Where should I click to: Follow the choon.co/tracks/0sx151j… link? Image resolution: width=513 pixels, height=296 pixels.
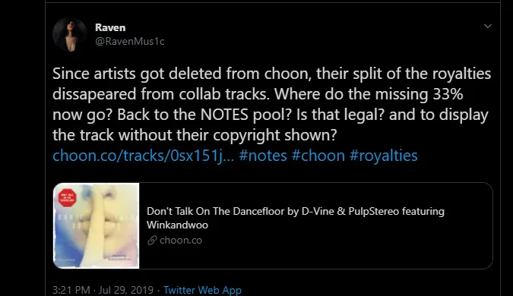click(x=144, y=156)
